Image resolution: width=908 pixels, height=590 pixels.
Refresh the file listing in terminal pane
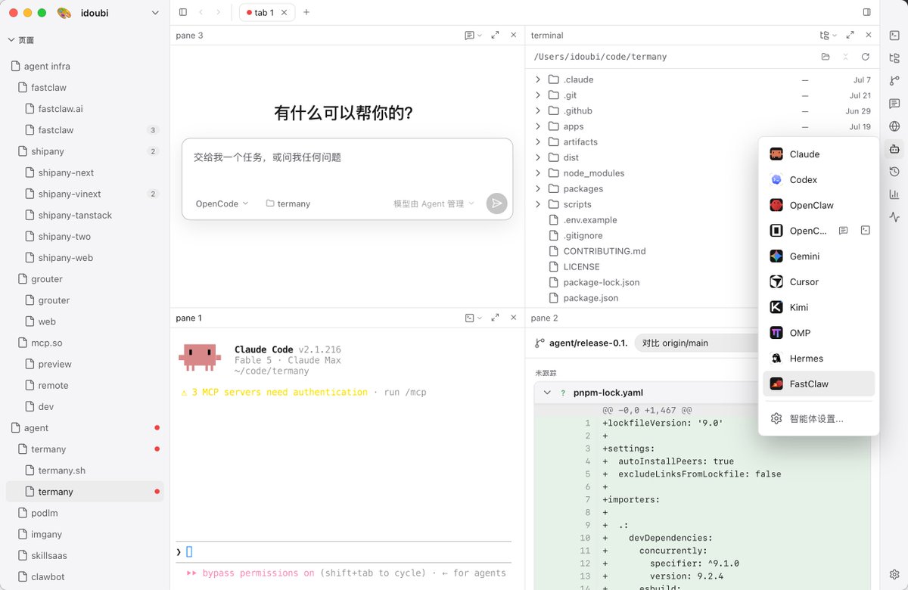pos(866,57)
